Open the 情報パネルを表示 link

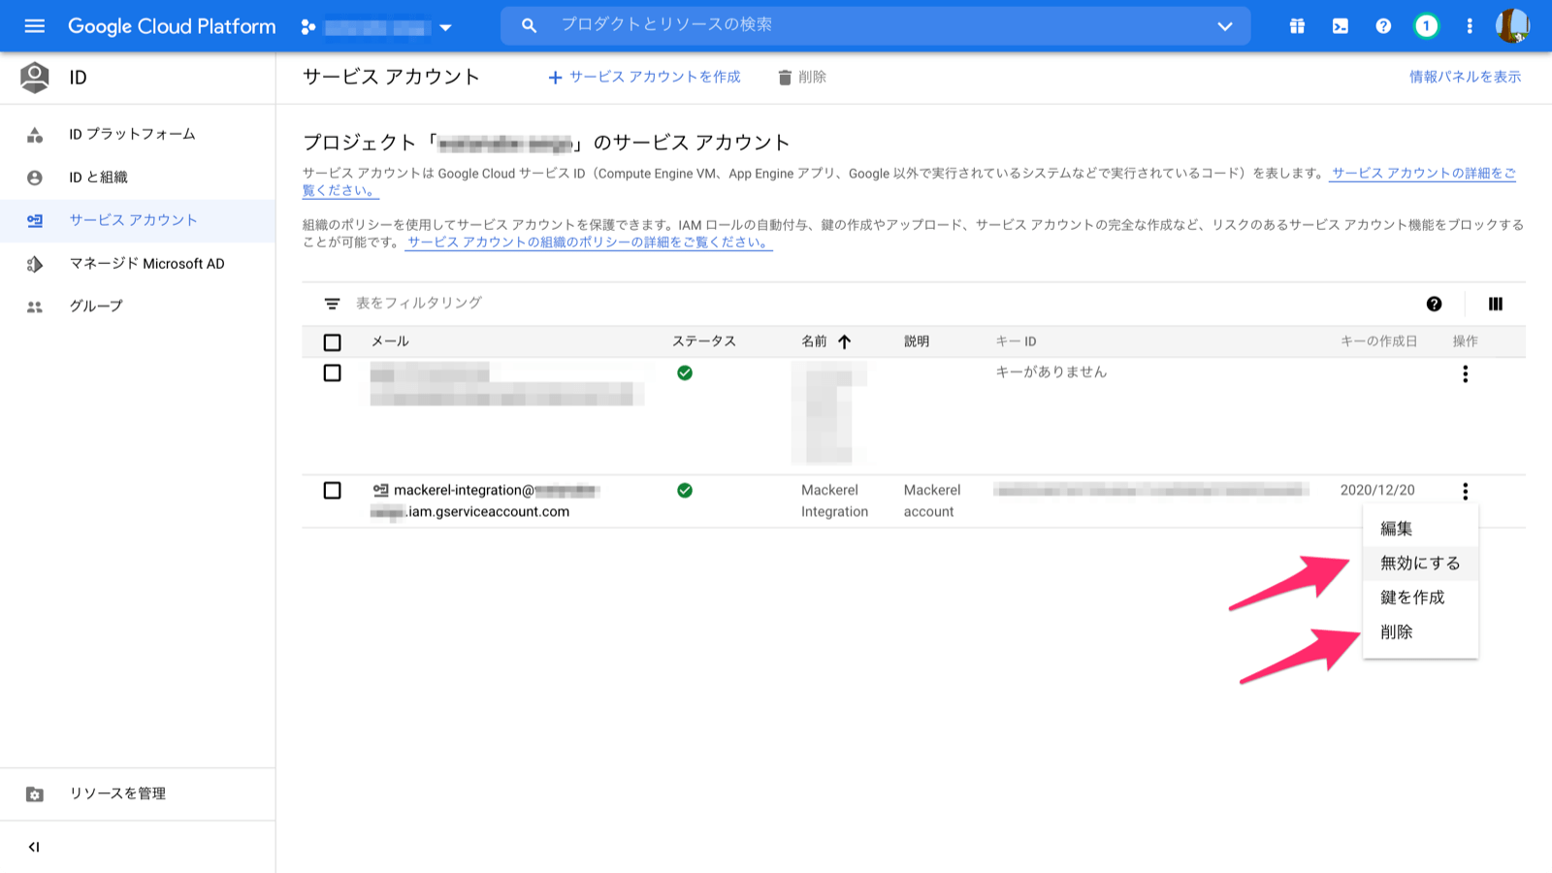[1465, 76]
